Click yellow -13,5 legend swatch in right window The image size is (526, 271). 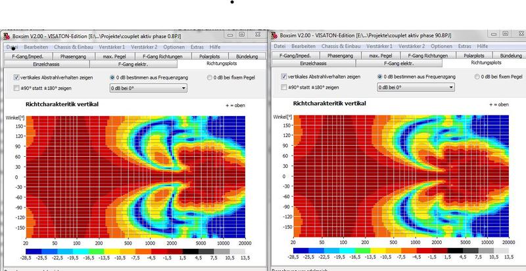378,251
